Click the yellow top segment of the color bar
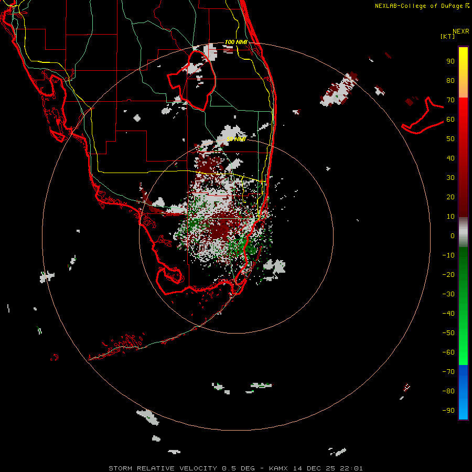 [x=463, y=72]
